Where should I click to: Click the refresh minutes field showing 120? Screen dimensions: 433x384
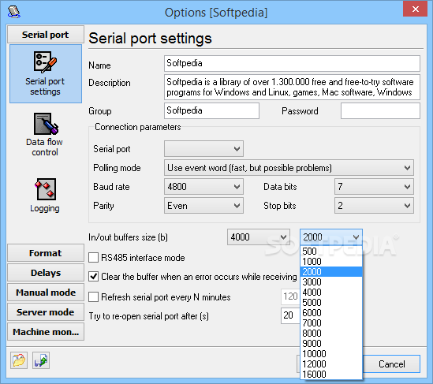290,296
